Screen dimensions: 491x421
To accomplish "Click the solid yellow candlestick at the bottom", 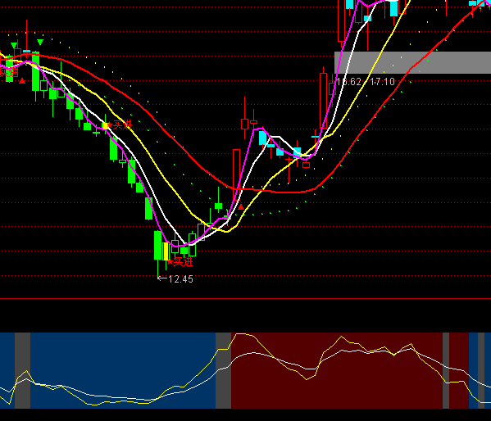I will click(x=166, y=251).
